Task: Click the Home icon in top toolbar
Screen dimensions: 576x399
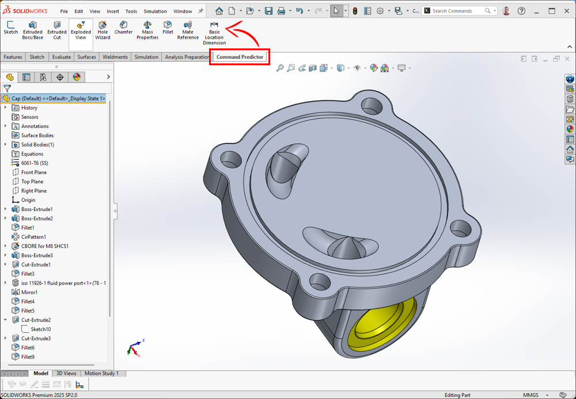Action: pos(219,11)
